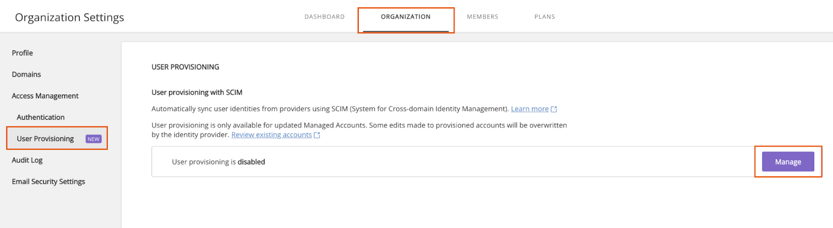This screenshot has width=833, height=228.
Task: Follow the Learn more link
Action: coord(529,109)
